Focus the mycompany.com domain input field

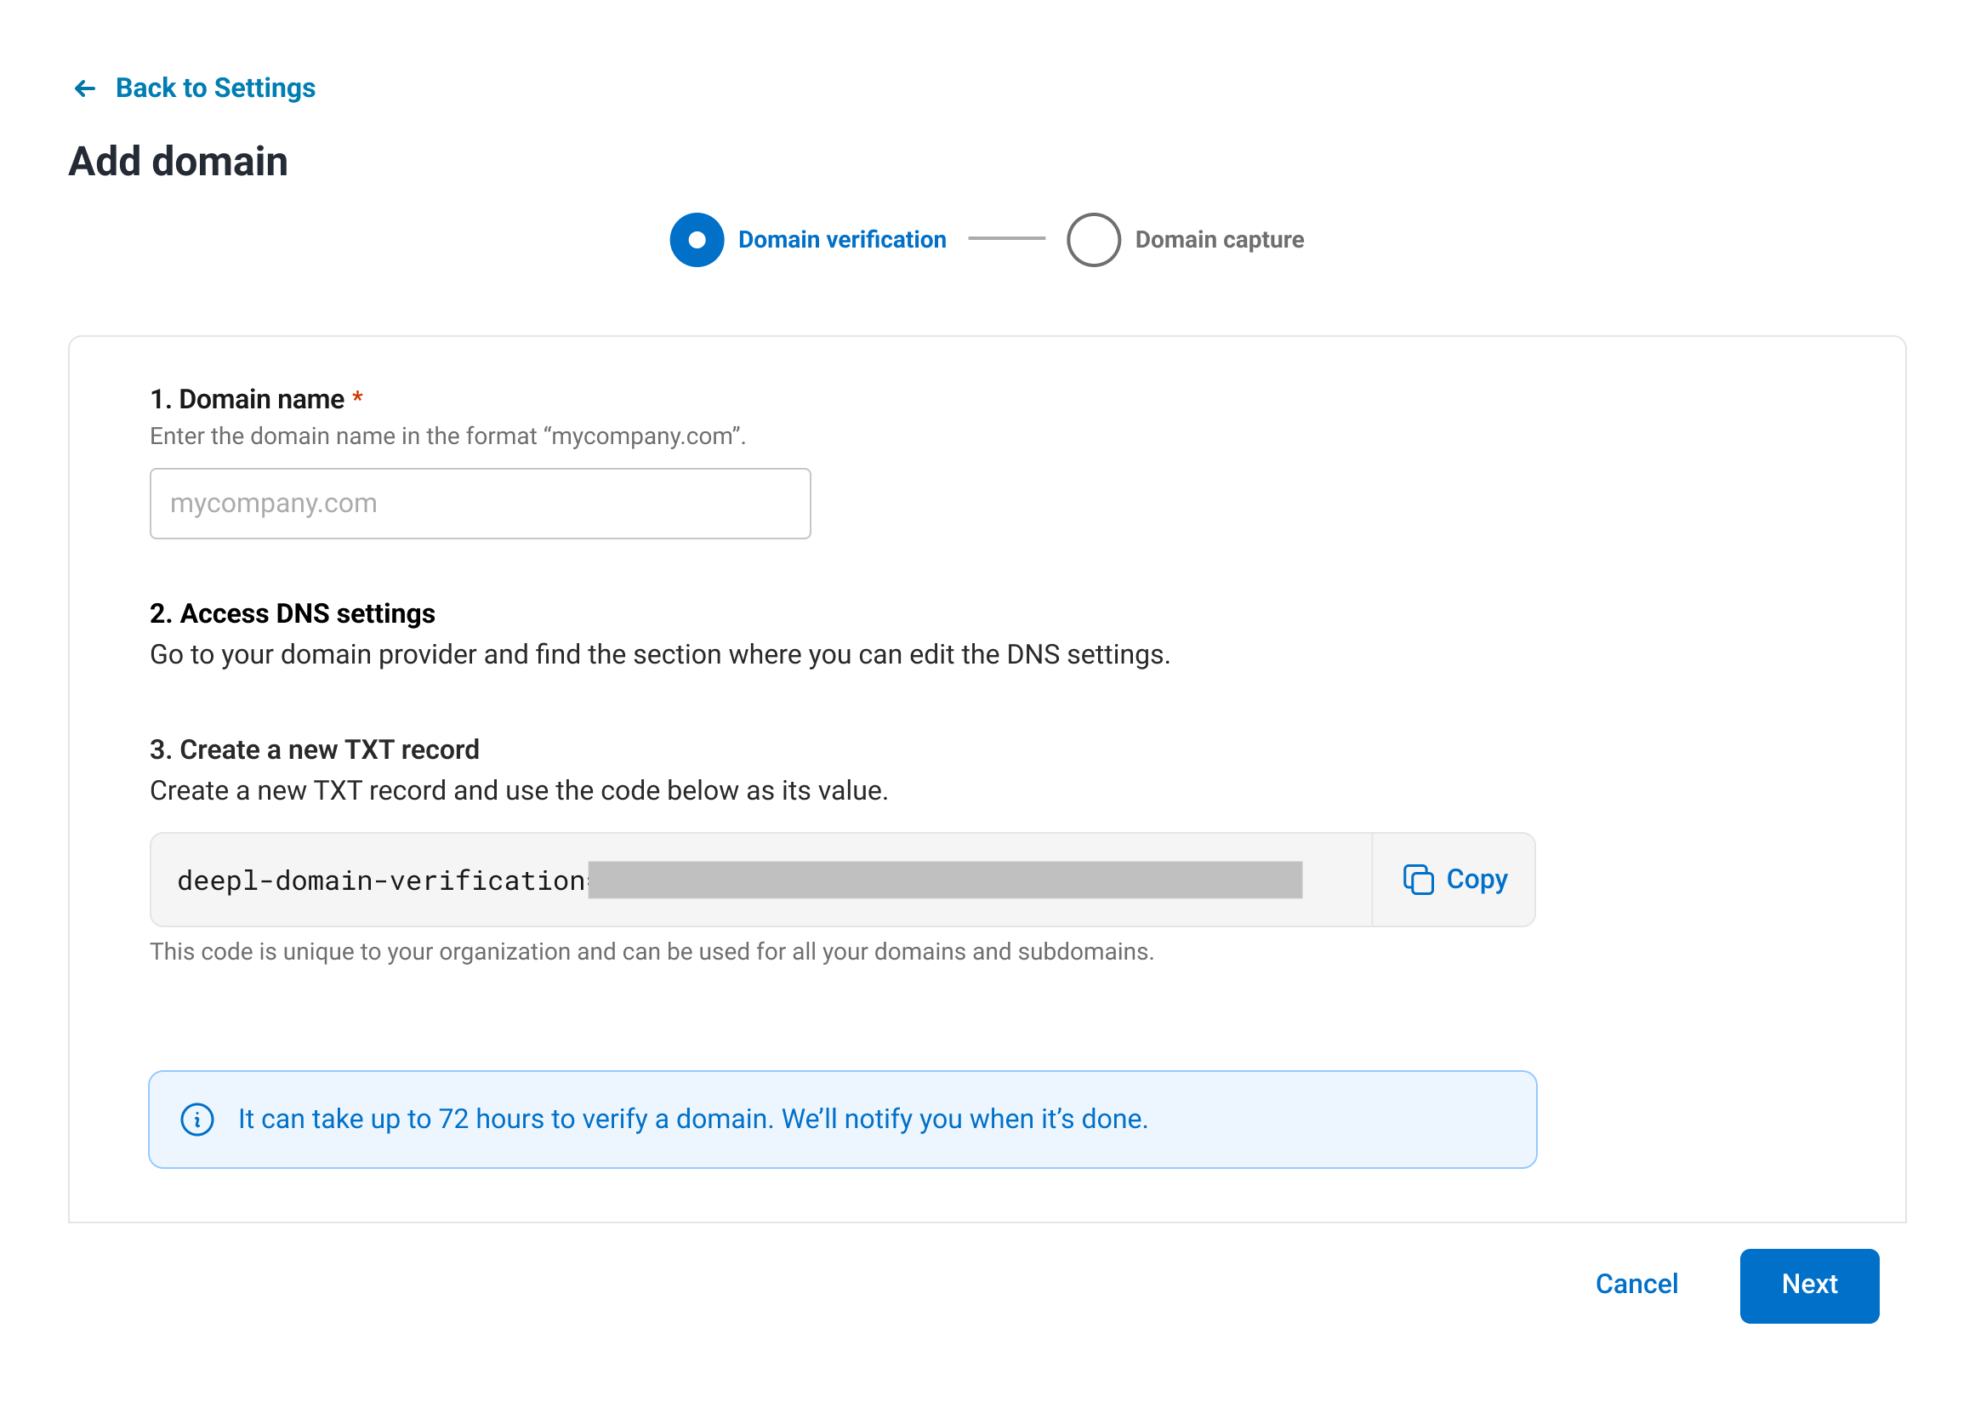480,504
